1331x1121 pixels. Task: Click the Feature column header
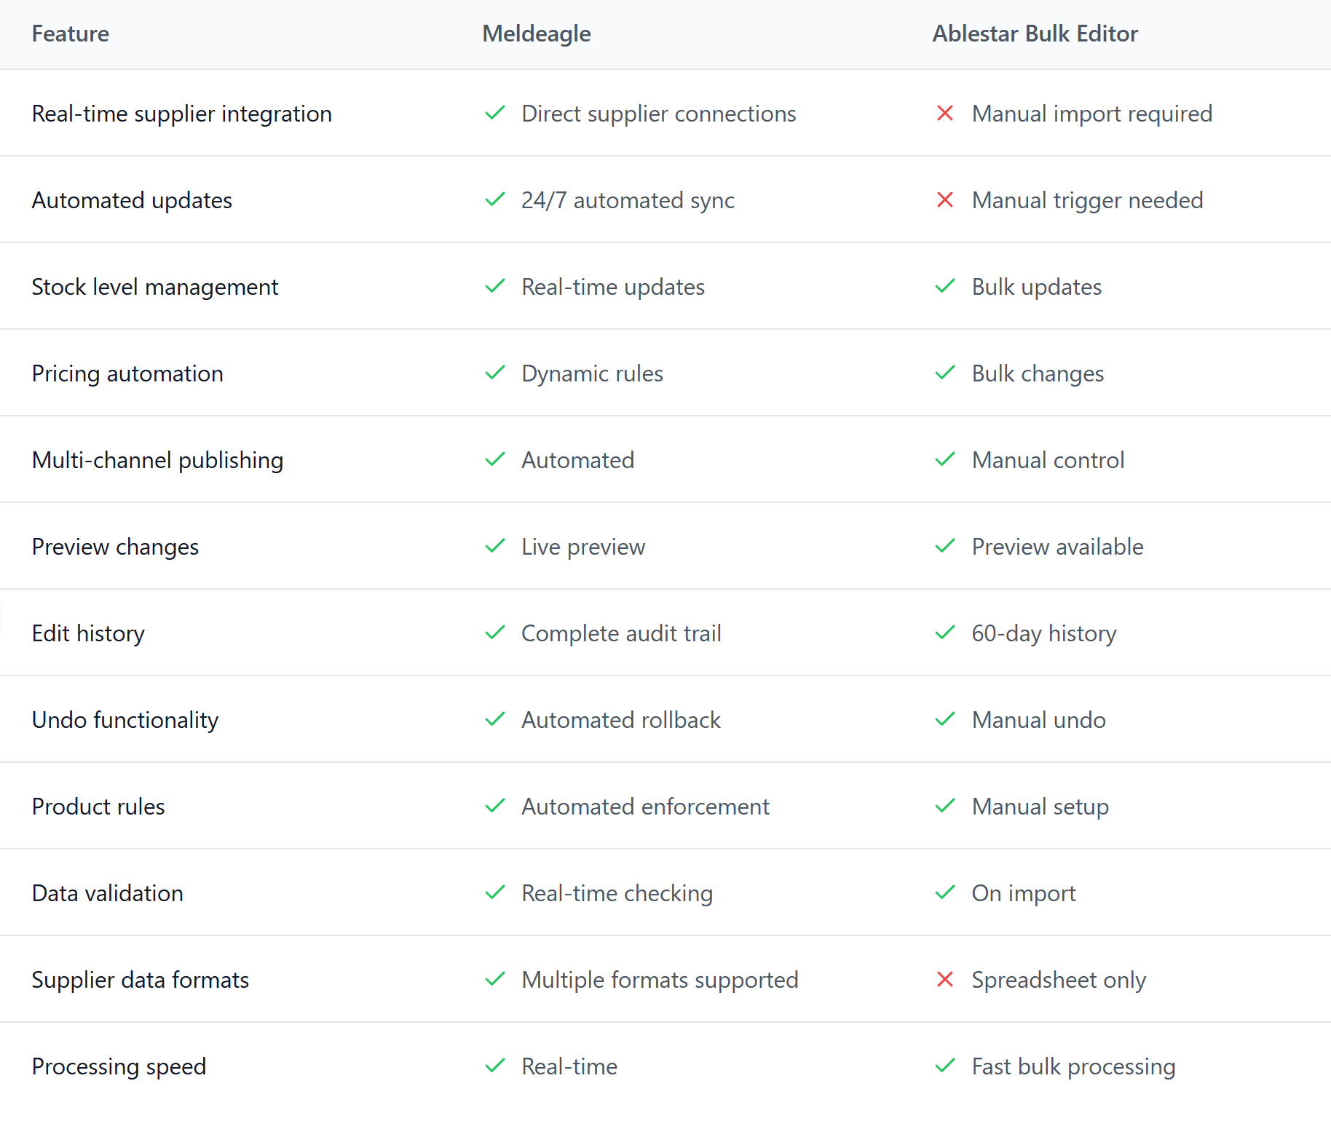click(71, 34)
